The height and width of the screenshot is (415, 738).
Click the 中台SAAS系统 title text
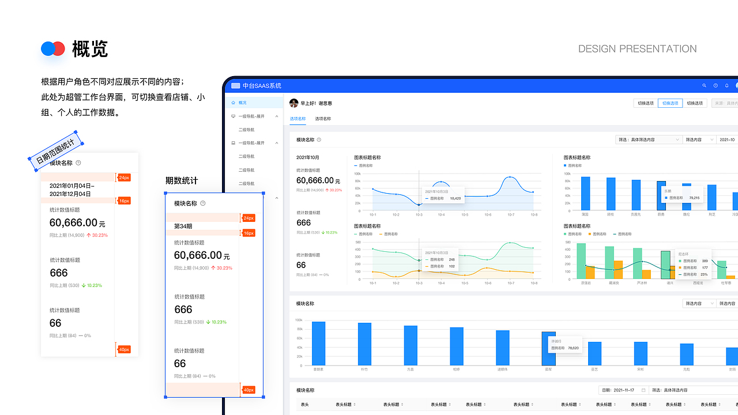(x=262, y=85)
